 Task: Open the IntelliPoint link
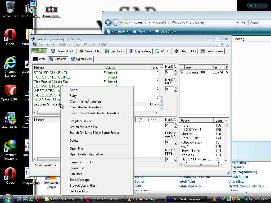[x=187, y=181]
